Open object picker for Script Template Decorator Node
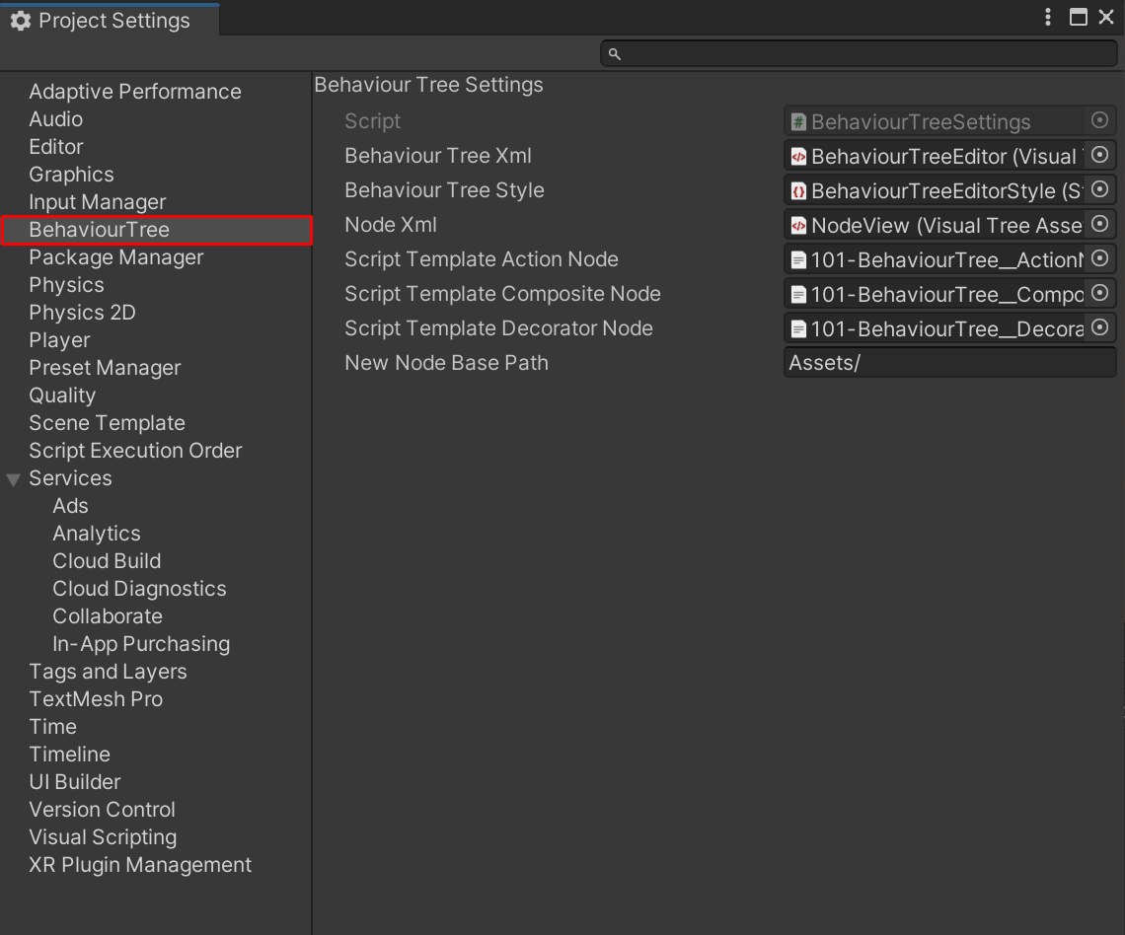 [1099, 327]
